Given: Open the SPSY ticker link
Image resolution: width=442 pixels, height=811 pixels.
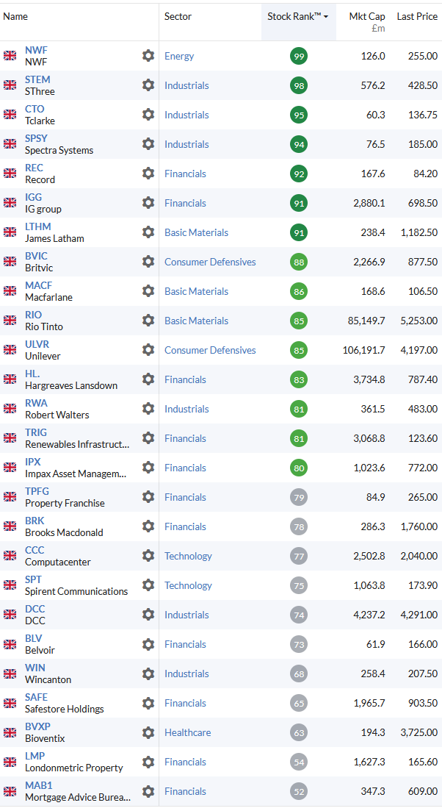Looking at the screenshot, I should 36,139.
